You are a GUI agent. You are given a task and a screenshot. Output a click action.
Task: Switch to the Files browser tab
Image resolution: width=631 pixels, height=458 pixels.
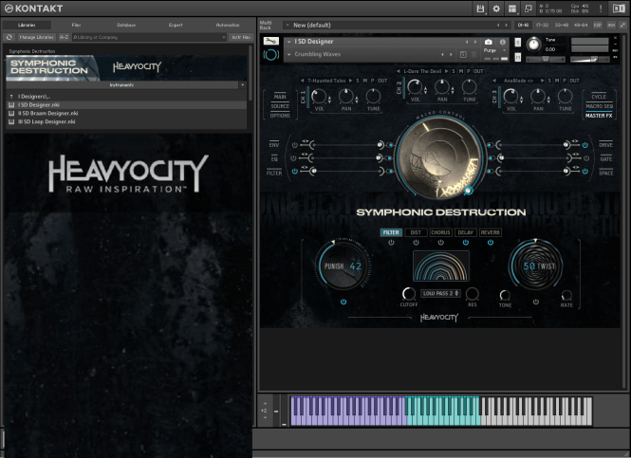click(77, 25)
